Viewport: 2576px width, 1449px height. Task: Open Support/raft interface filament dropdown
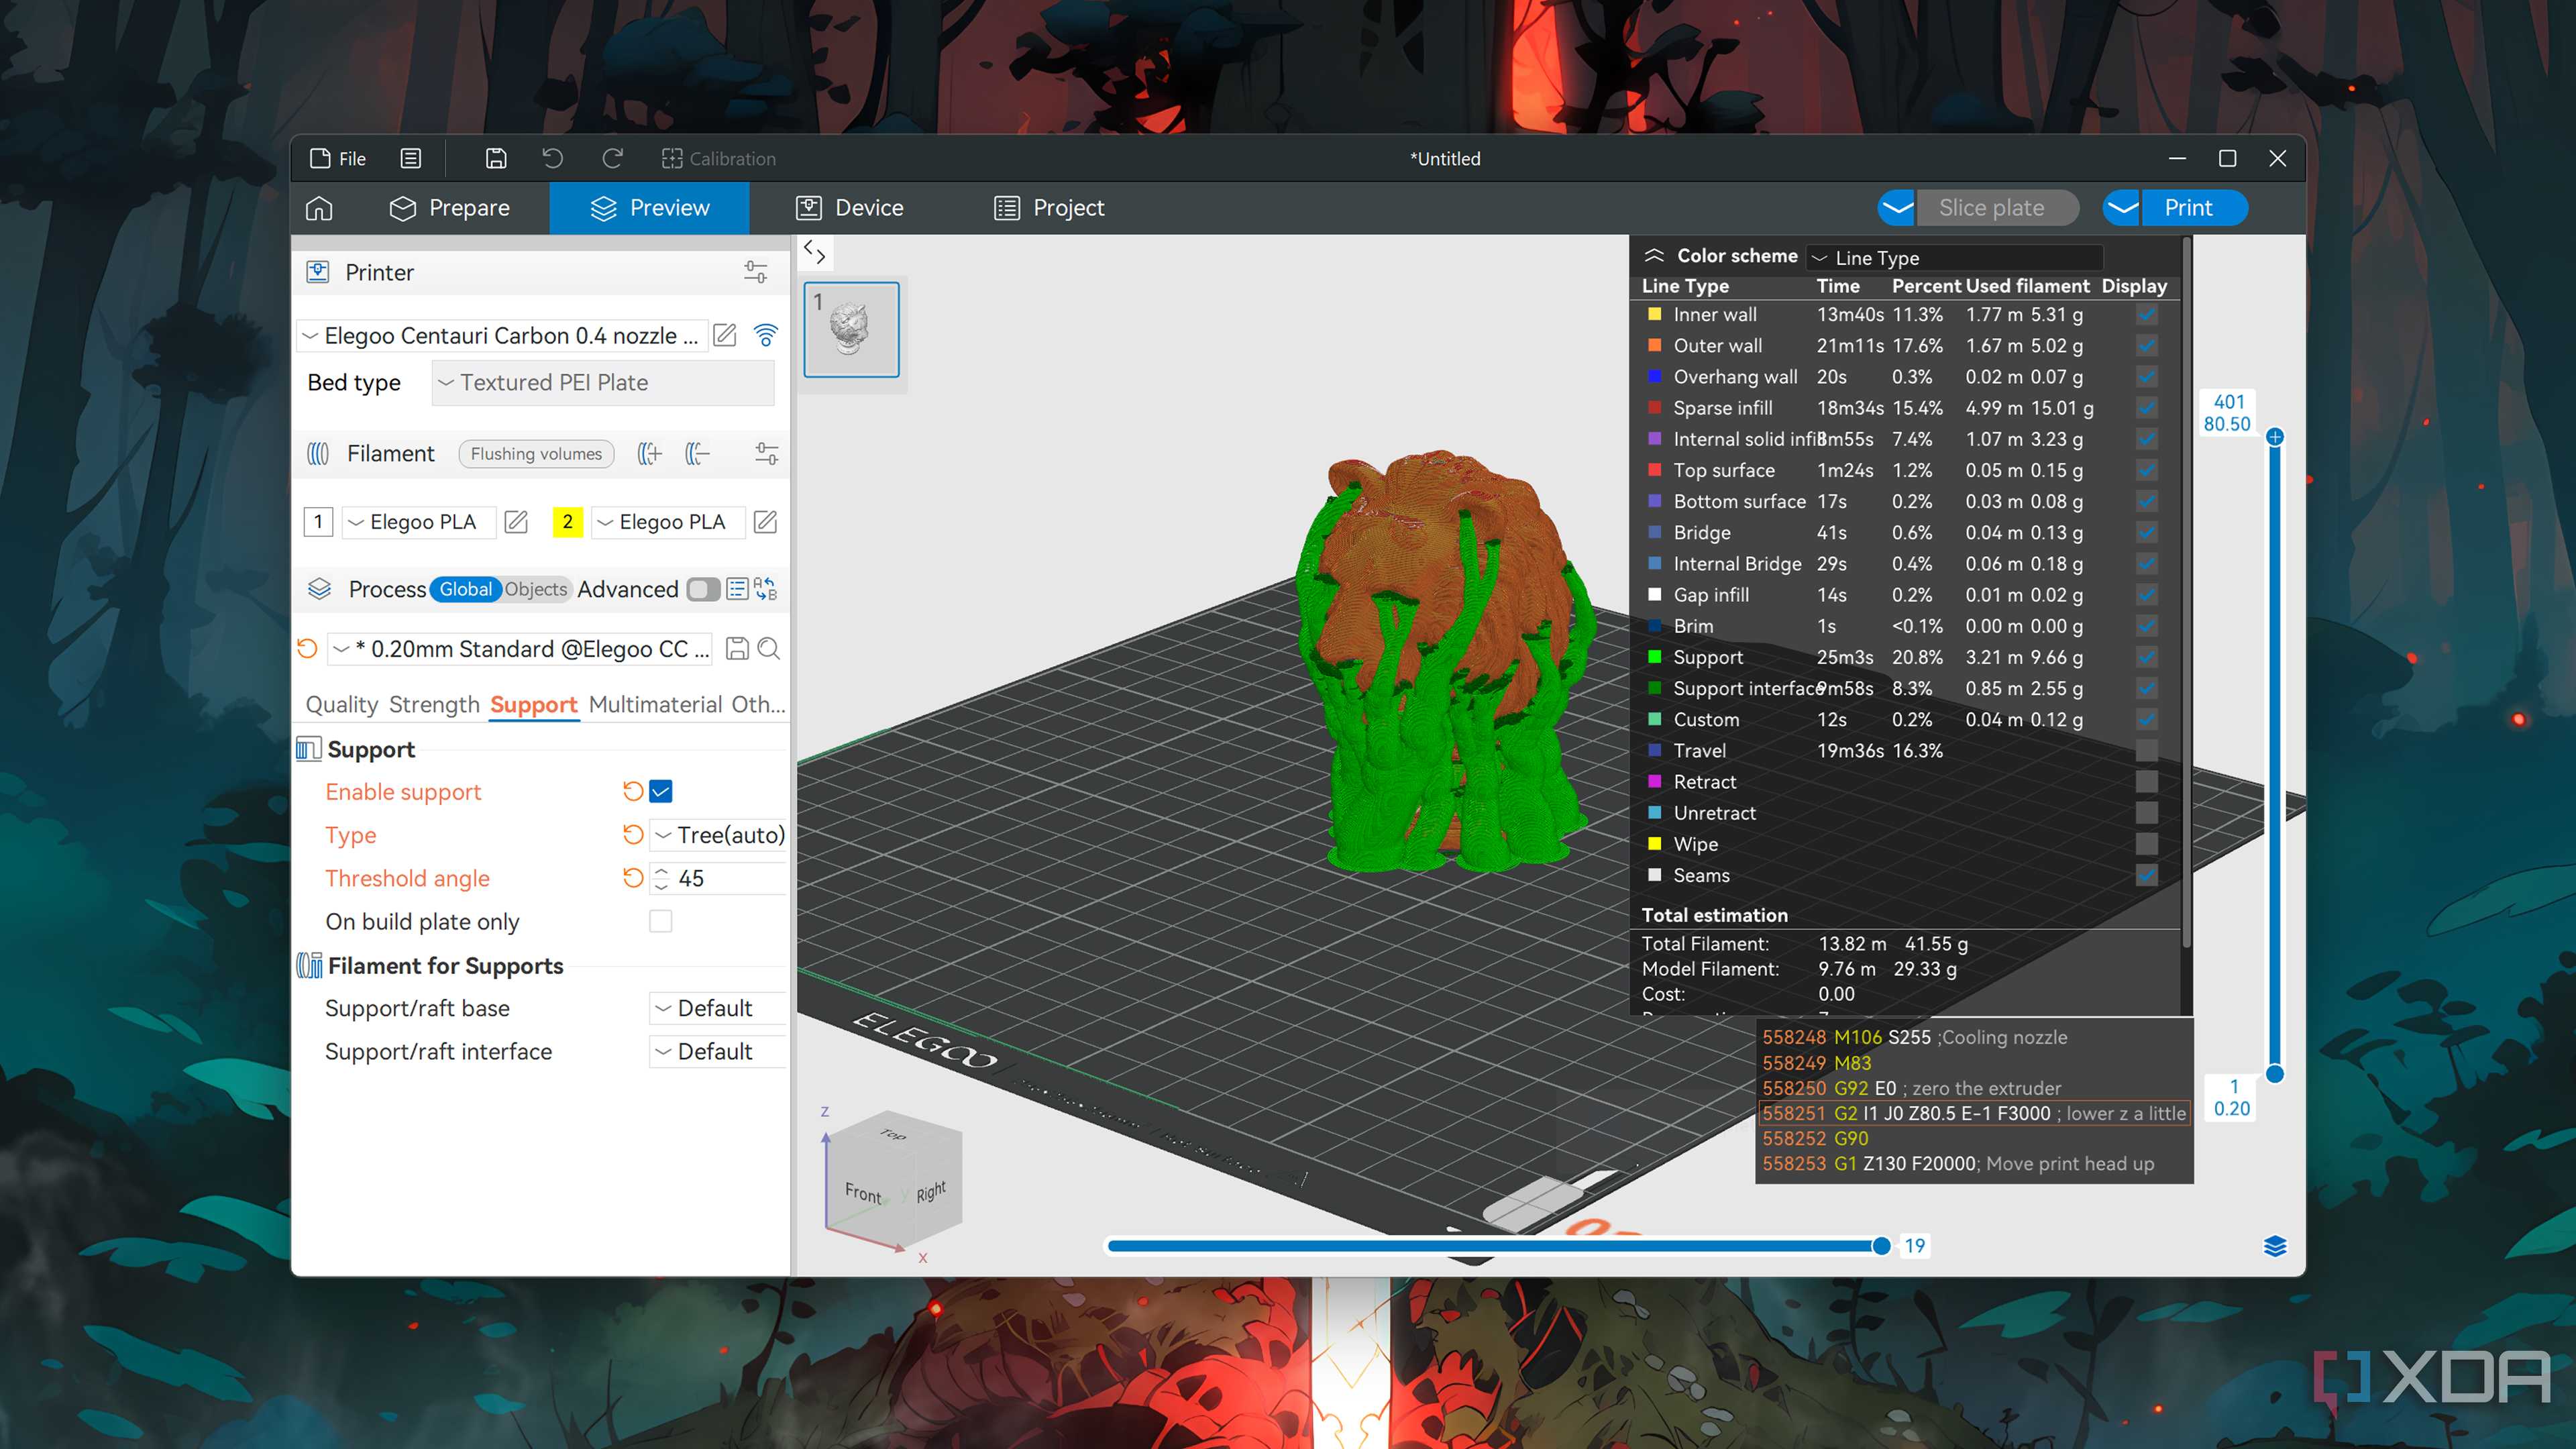tap(718, 1051)
